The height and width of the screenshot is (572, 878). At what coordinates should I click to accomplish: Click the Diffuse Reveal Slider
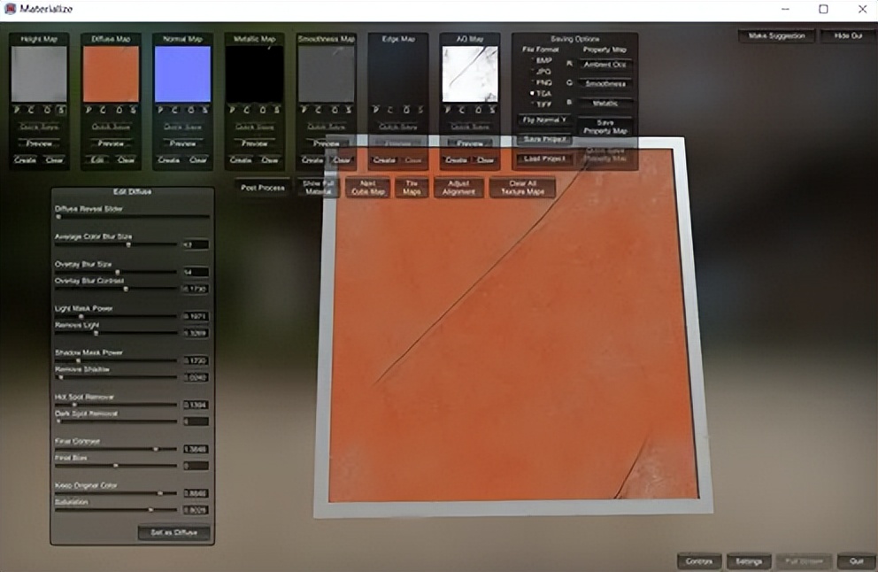pyautogui.click(x=132, y=217)
